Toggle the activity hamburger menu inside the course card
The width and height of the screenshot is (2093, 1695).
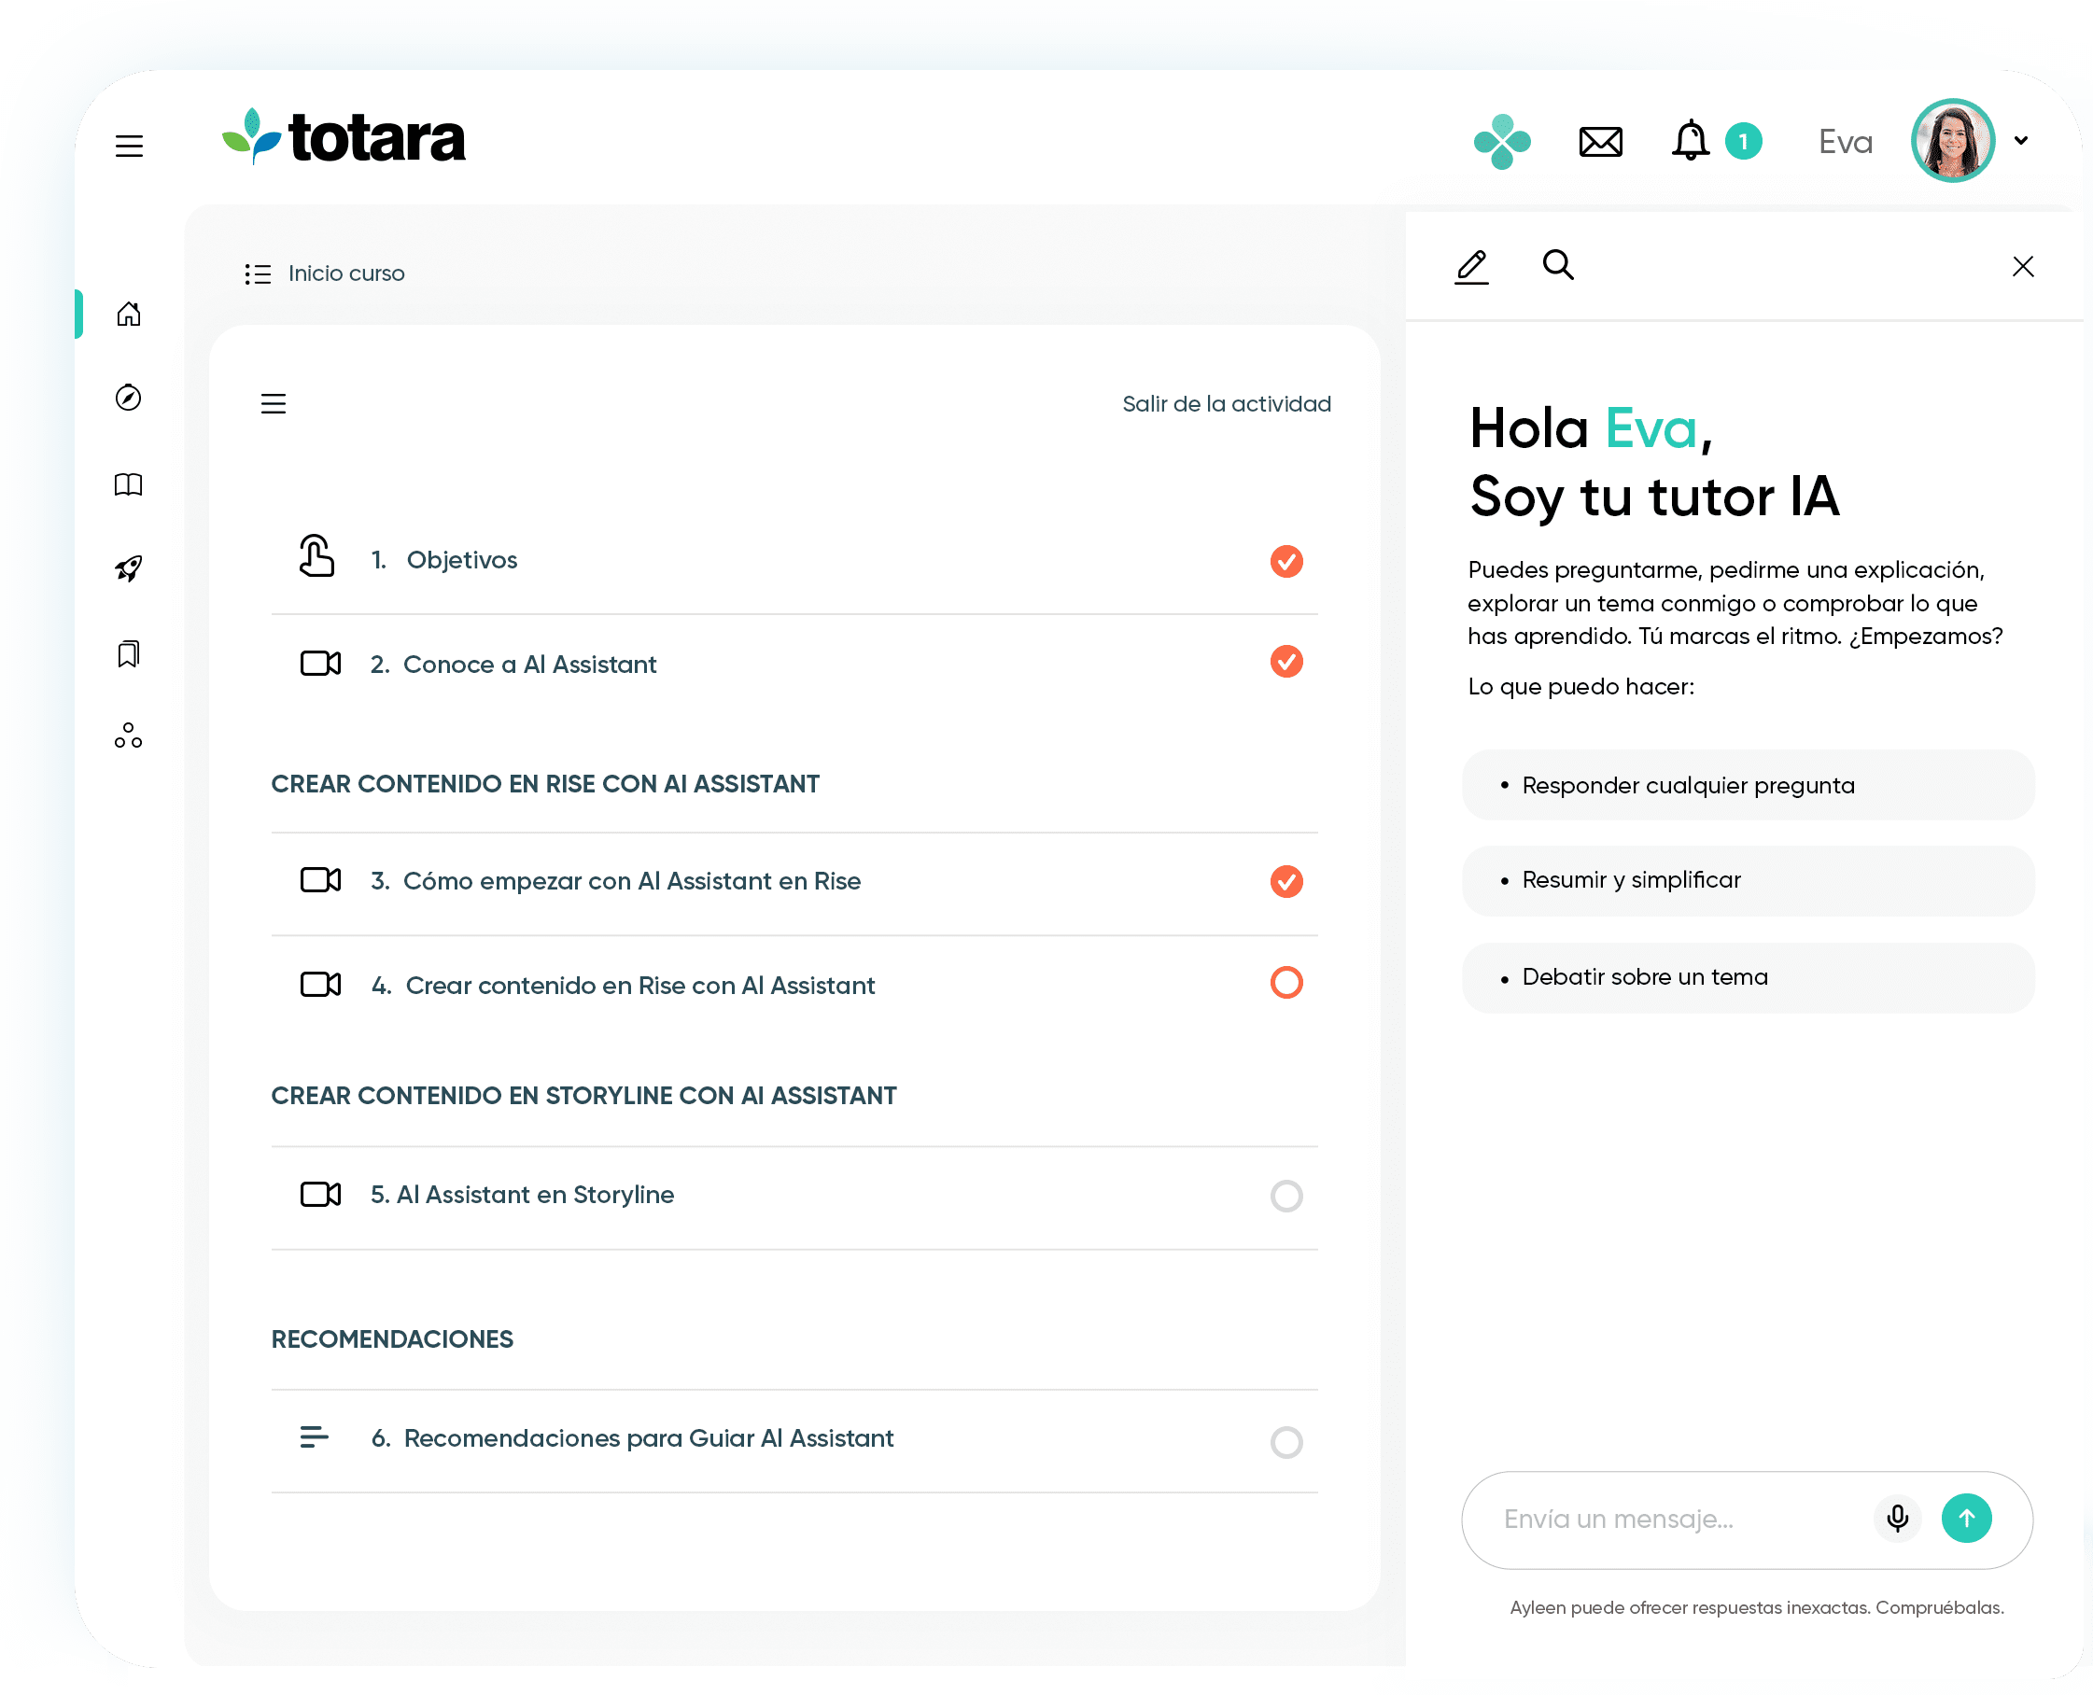[274, 403]
